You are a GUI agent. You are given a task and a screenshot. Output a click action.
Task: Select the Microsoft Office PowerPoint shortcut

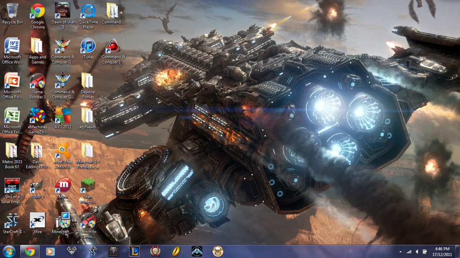coord(12,86)
